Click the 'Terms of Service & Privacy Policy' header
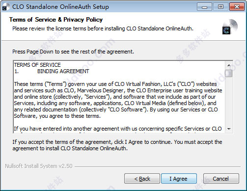Viewport: 247px width, 191px height. tap(56, 20)
